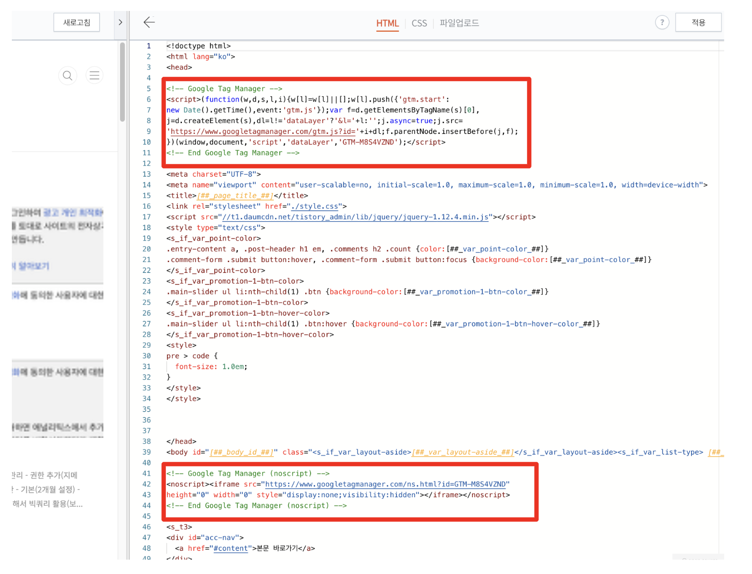This screenshot has height=574, width=752.
Task: Click the 'End Google Tag Manager (noscript)' comment
Action: [256, 506]
